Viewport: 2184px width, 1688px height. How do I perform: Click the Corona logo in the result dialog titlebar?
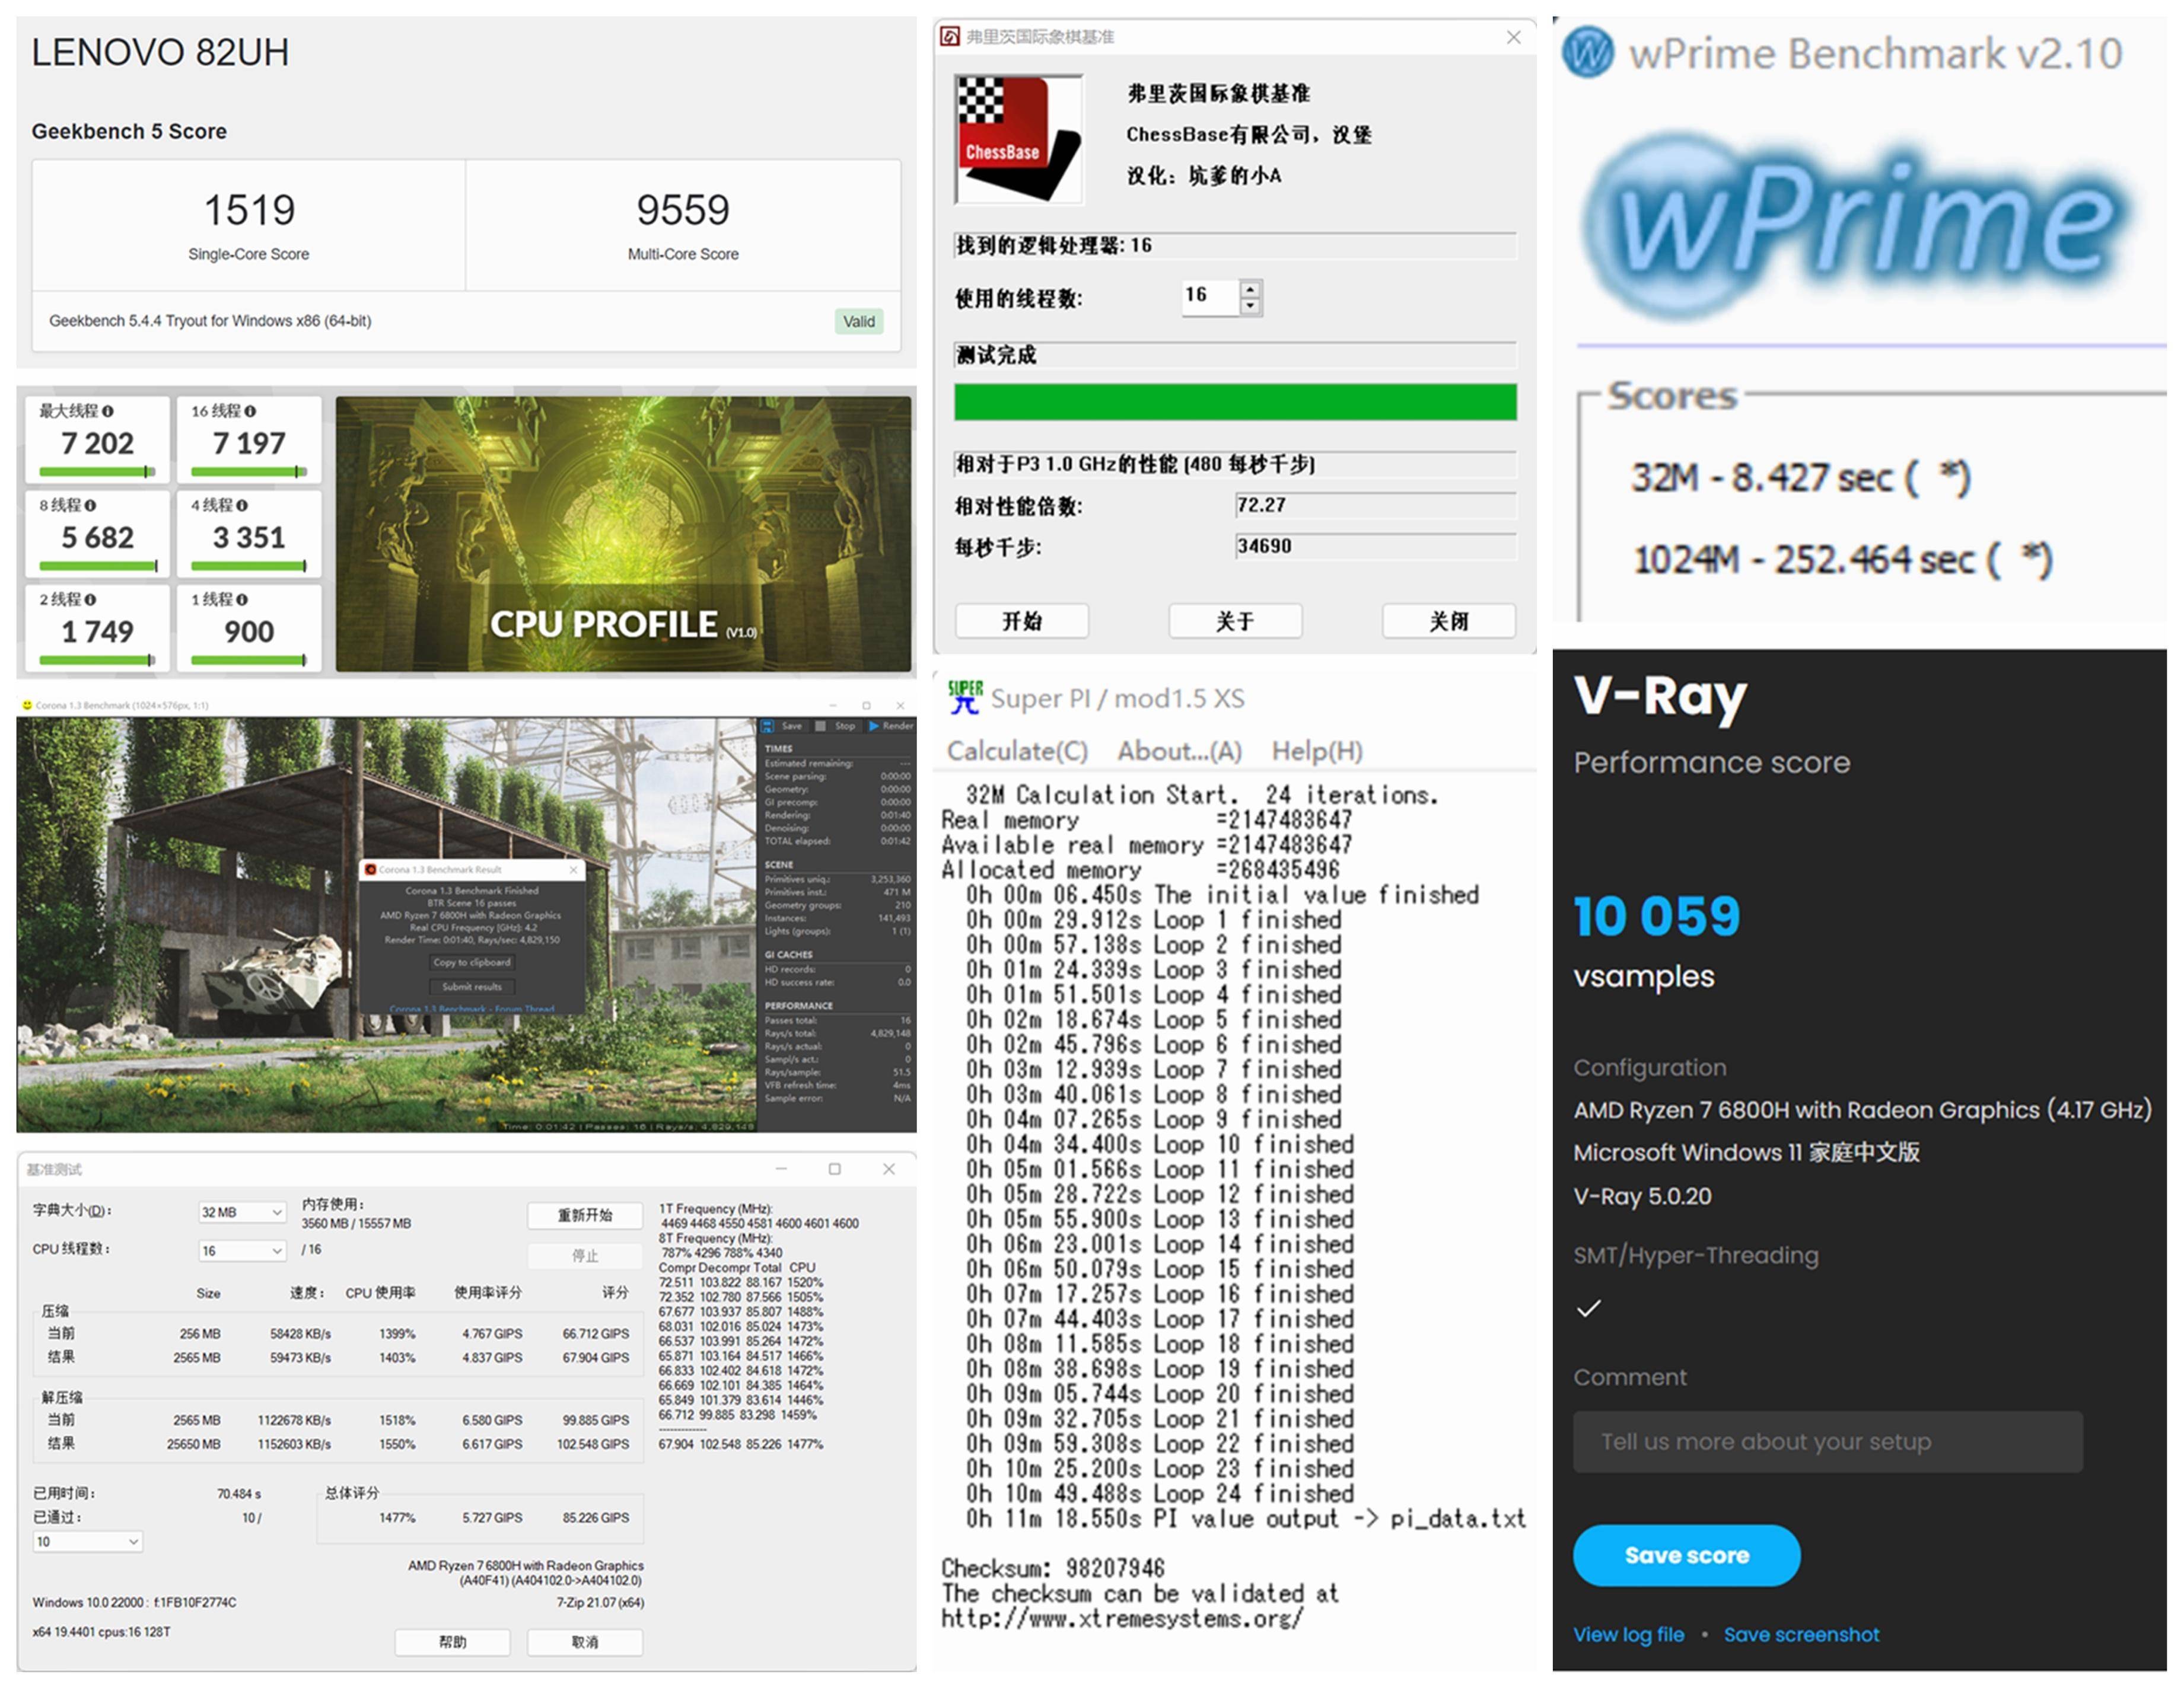(371, 869)
